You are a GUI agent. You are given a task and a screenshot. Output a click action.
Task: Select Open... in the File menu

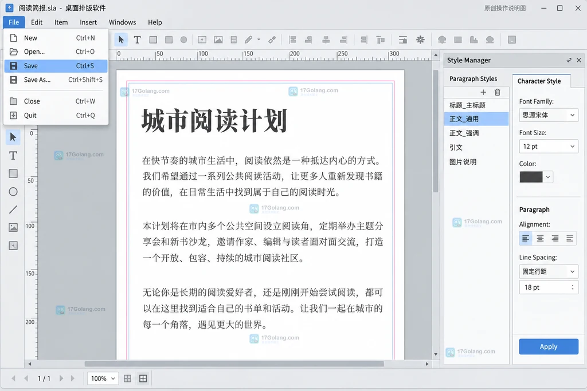tap(56, 52)
